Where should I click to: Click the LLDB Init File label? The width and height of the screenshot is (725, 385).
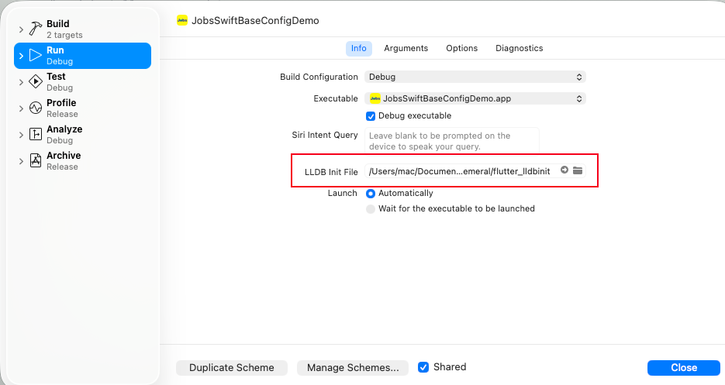coord(331,172)
